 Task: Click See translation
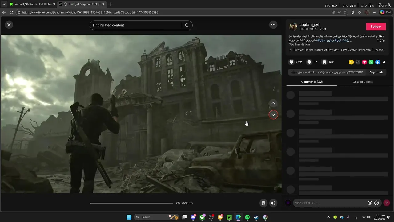tap(299, 44)
